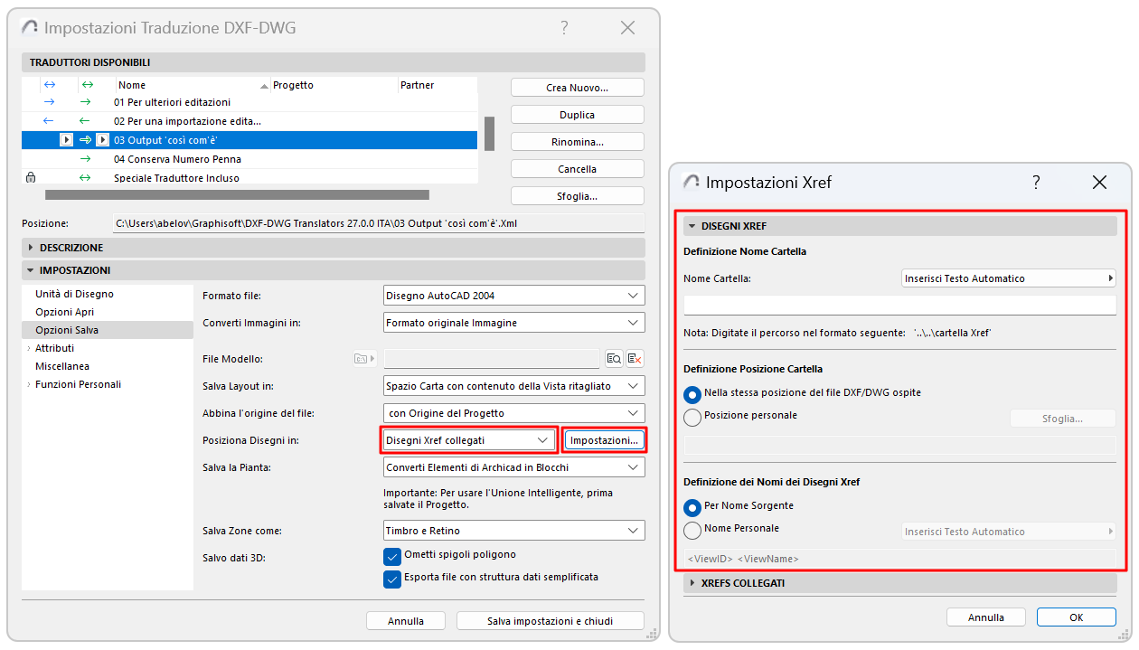Click the help question mark in Impostazioni Xref
The width and height of the screenshot is (1139, 650).
1036,183
